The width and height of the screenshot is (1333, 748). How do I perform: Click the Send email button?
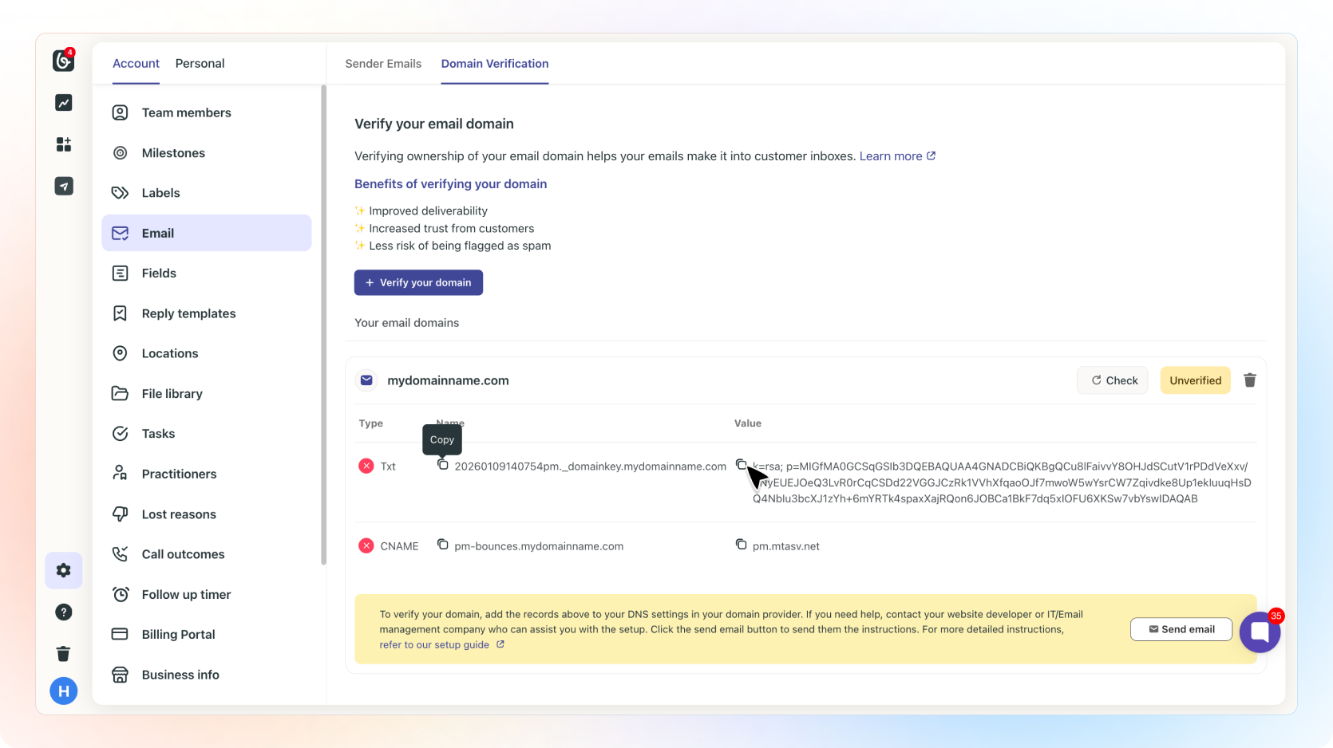(1181, 629)
